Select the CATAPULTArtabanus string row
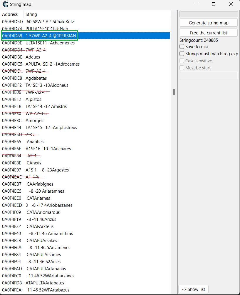Screen dimensions: 240x295 [x=85, y=269]
